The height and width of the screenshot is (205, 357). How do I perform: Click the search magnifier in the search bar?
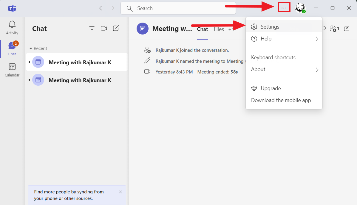[x=129, y=8]
